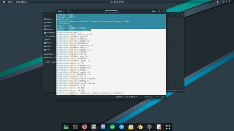Viewport: 234px width, 131px height.
Task: Launch Telegram from the dock
Action: tap(122, 127)
